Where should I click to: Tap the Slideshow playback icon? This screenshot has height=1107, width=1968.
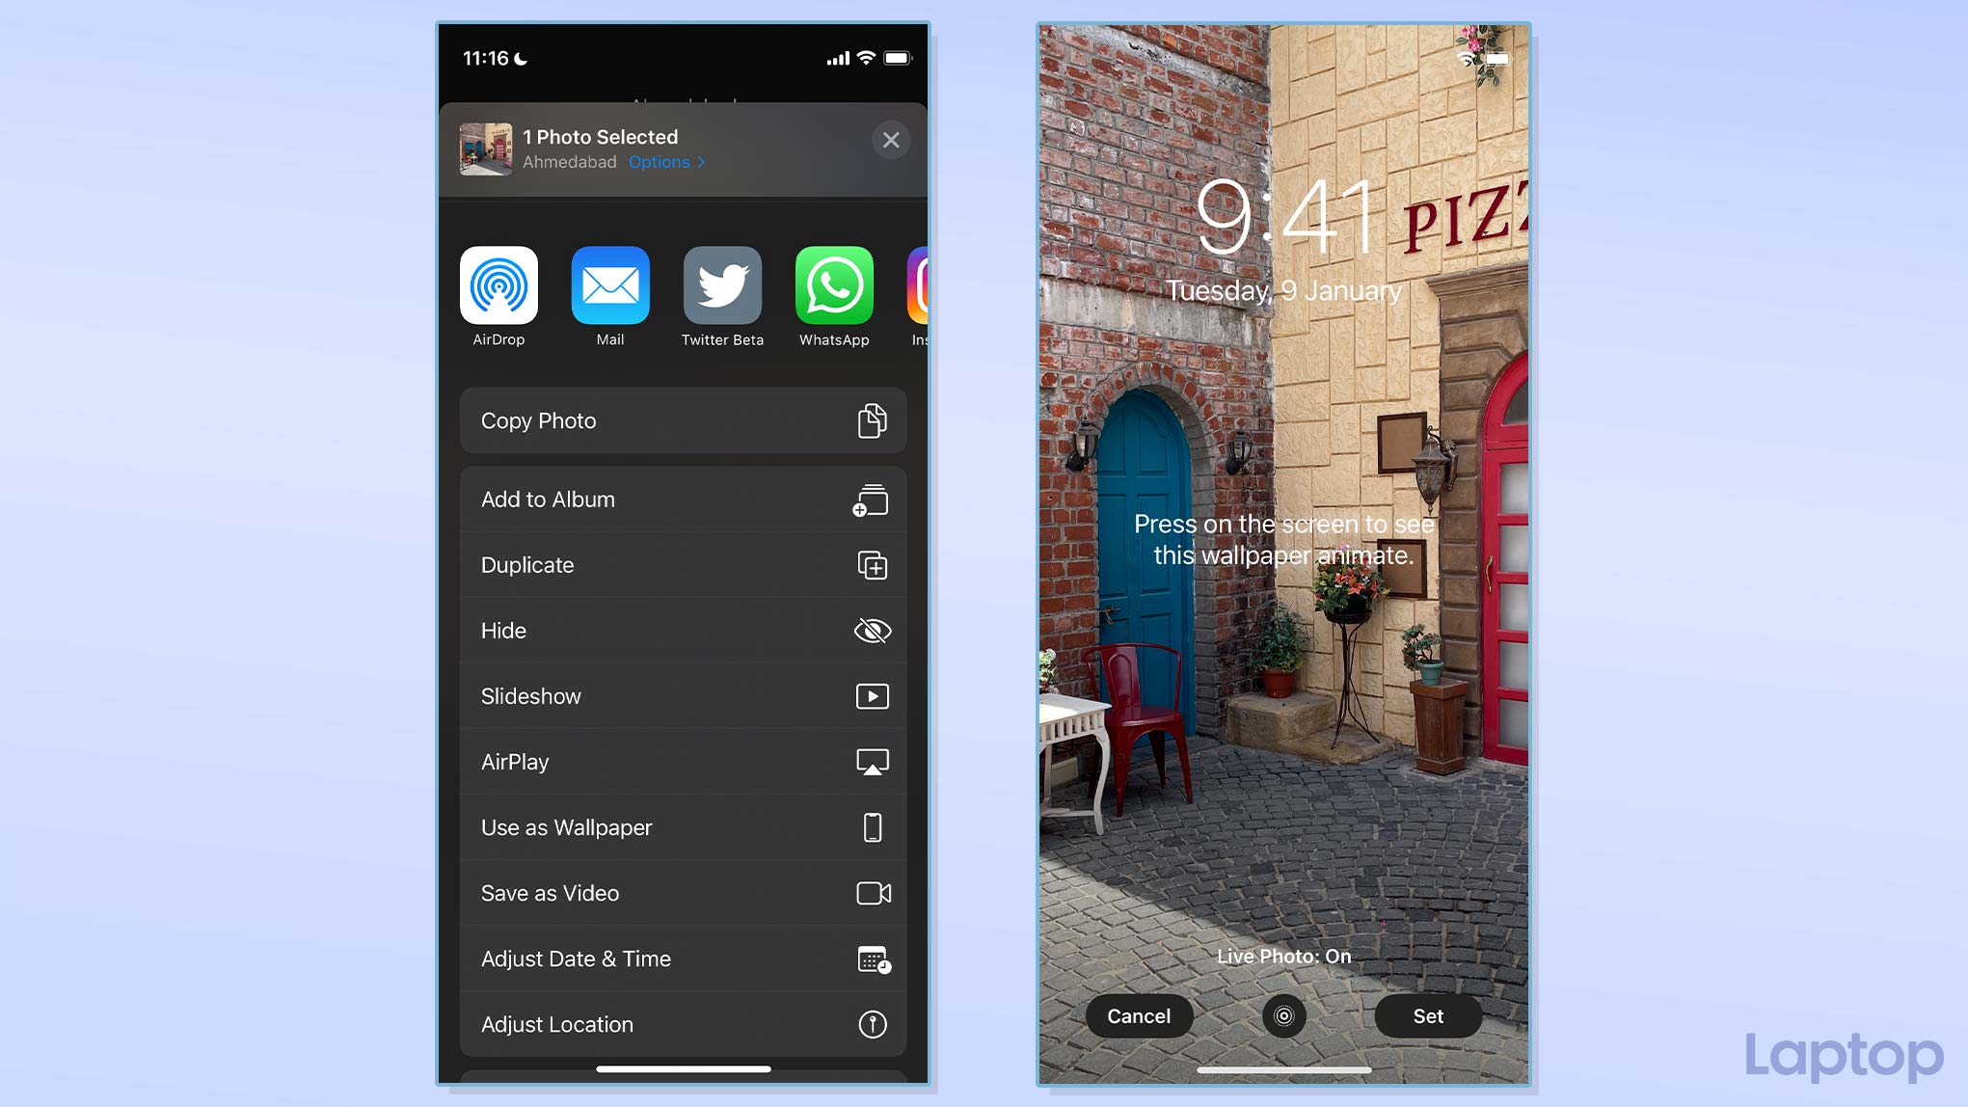pos(874,696)
